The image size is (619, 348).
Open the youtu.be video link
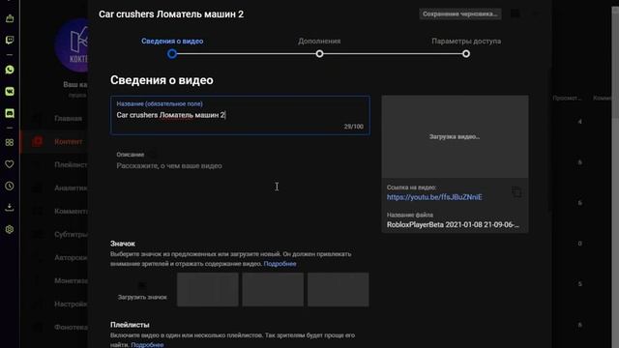pos(434,197)
